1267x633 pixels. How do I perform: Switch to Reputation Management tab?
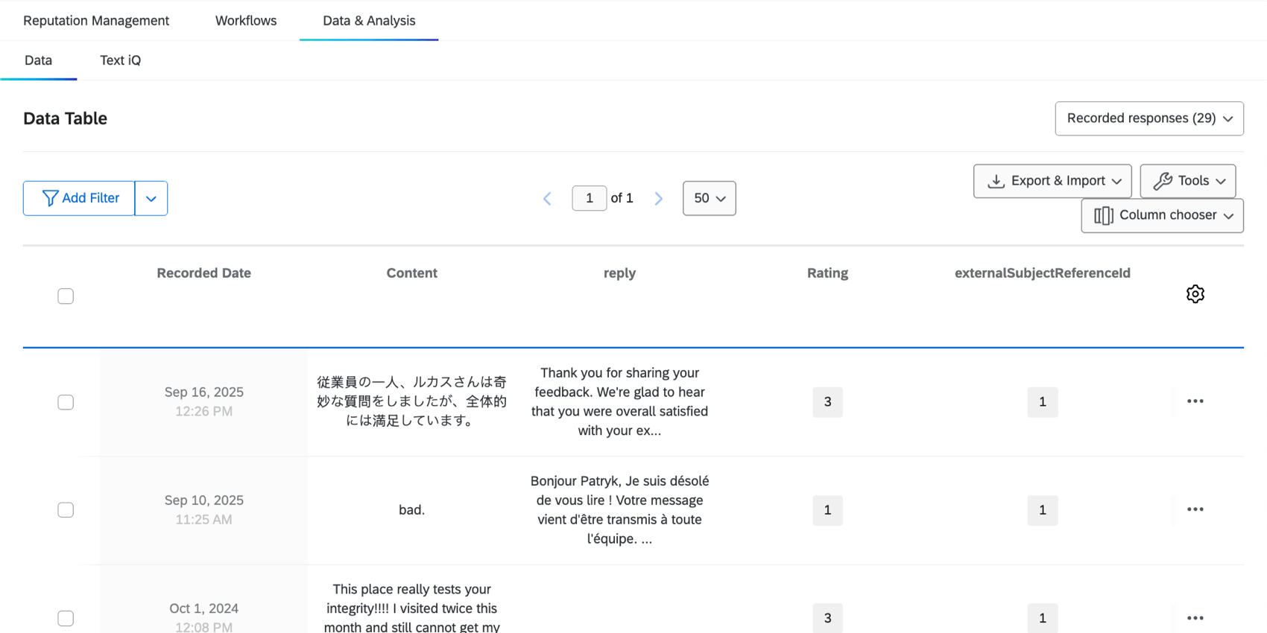pyautogui.click(x=96, y=21)
